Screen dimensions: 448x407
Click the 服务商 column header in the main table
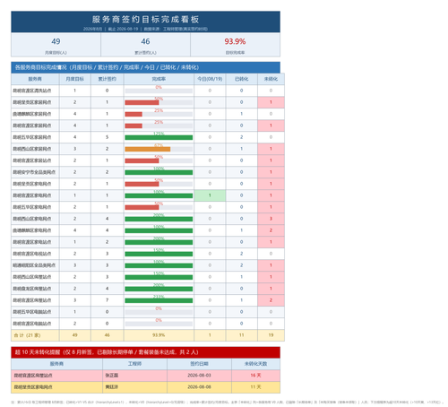35,79
